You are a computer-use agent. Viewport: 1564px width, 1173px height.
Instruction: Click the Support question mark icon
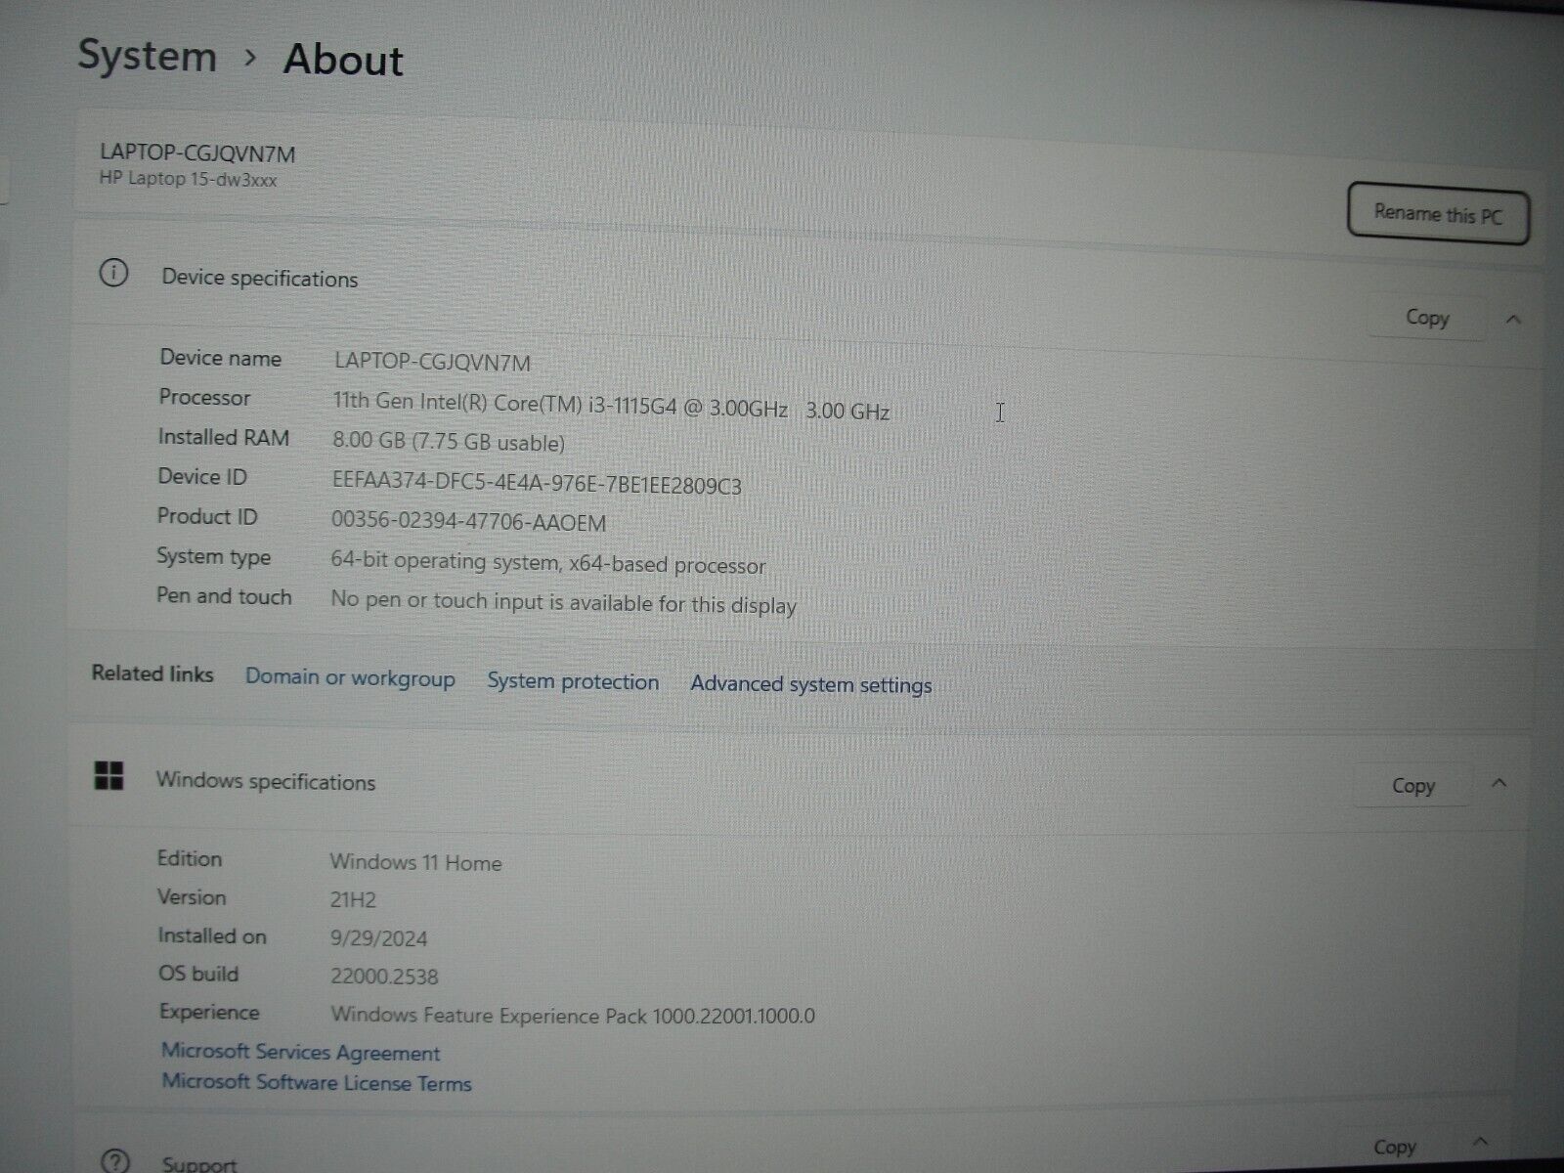tap(115, 1160)
